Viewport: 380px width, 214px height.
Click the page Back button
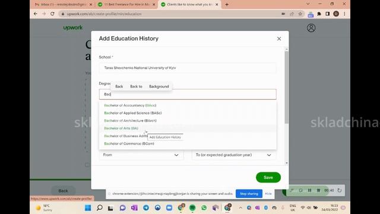(64, 191)
